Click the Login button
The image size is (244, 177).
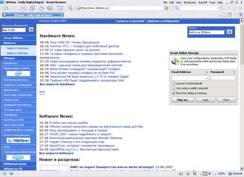205,100
